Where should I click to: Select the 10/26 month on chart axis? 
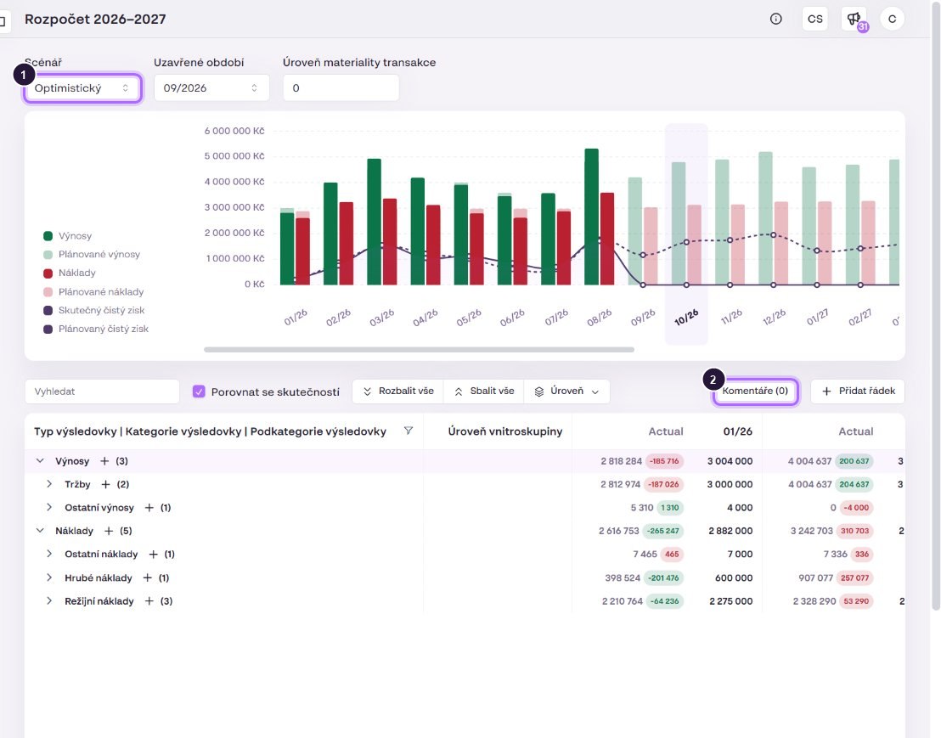point(686,318)
